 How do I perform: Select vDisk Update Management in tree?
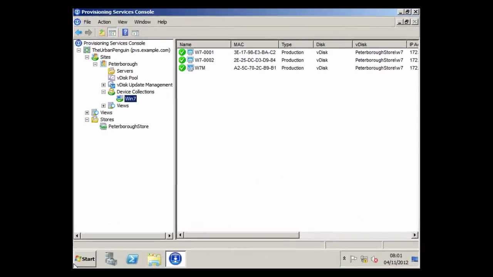(x=144, y=85)
